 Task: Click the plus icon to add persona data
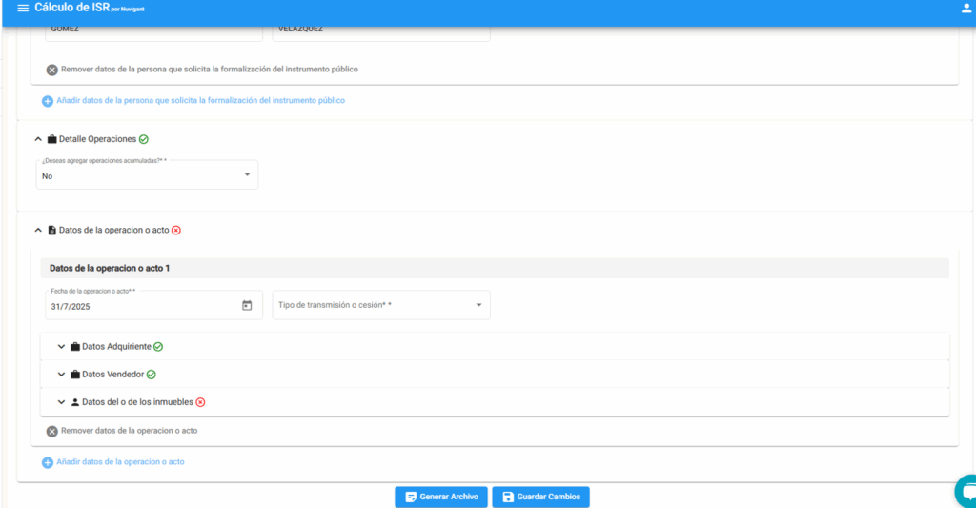tap(48, 101)
